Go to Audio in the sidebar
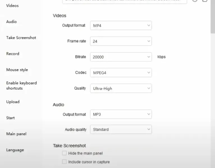This screenshot has height=168, width=215. 12,22
